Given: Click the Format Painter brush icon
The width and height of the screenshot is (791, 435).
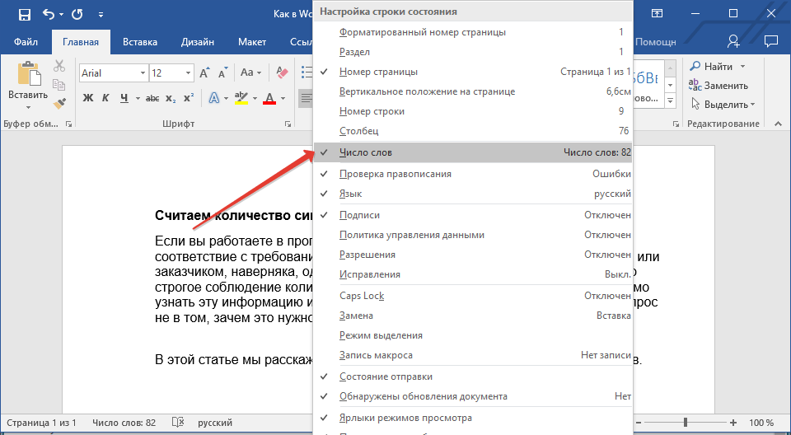Looking at the screenshot, I should pos(59,103).
